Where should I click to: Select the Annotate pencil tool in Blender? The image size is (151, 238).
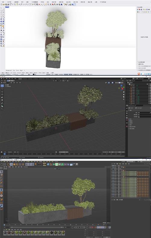tap(2, 103)
